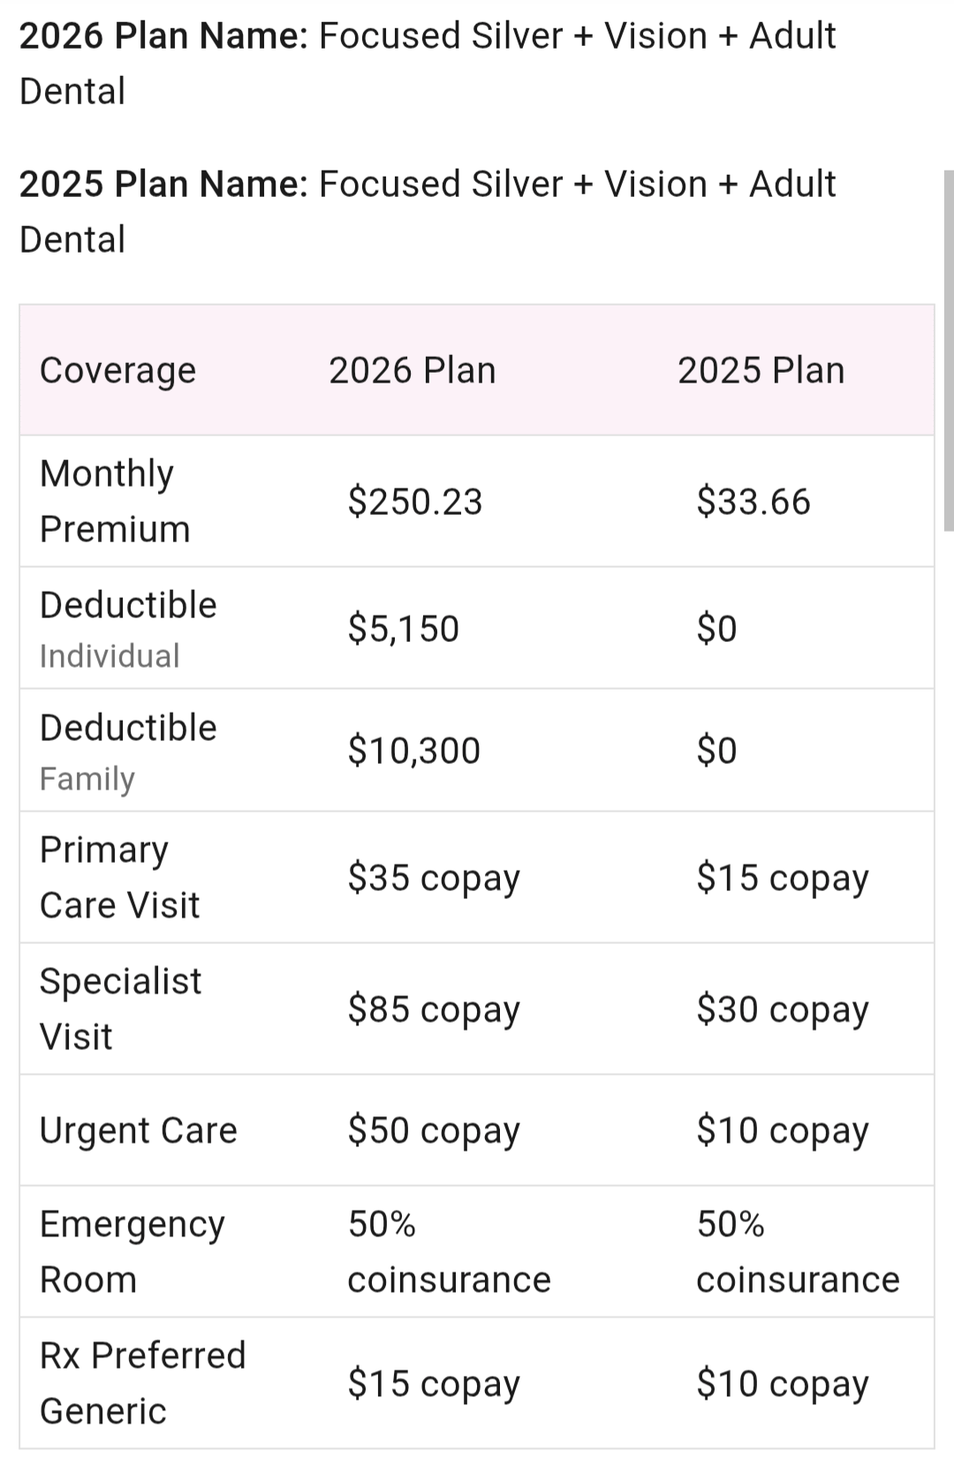Click the Emergency Room row label

pos(132,1251)
